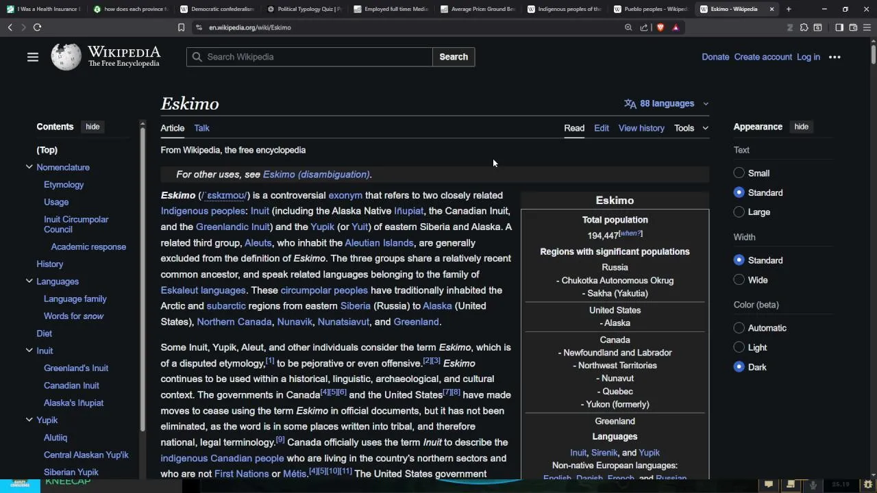The image size is (877, 493).
Task: Toggle the browser sidebar panel icon
Action: (839, 27)
